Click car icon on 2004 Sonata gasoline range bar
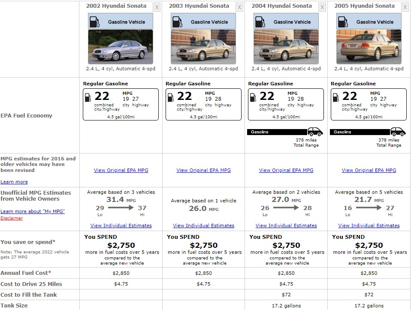Viewport: 411px width, 310px height. coord(315,132)
